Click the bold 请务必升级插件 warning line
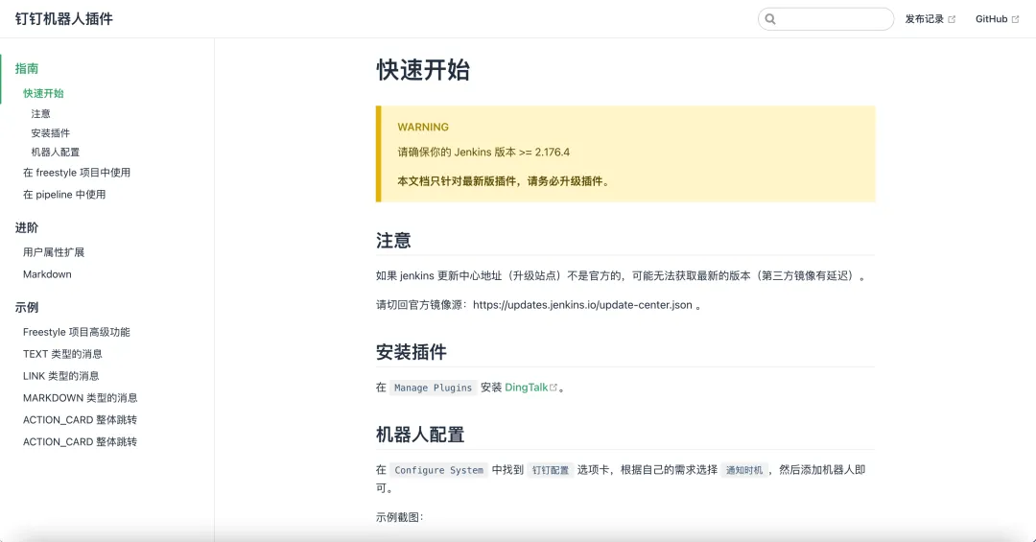1036x542 pixels. (x=503, y=181)
